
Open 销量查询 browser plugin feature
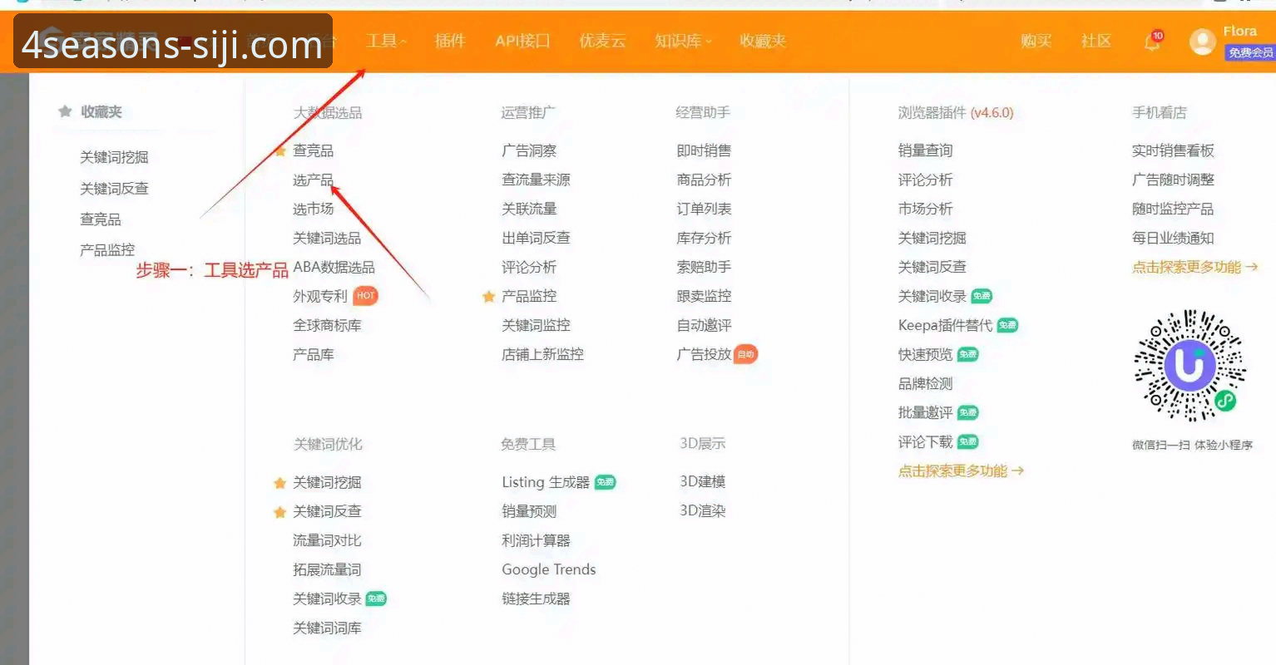click(925, 150)
